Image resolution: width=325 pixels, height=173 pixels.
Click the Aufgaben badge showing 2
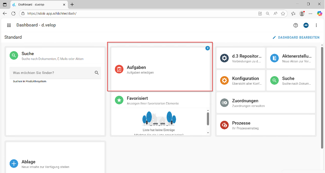(x=208, y=48)
